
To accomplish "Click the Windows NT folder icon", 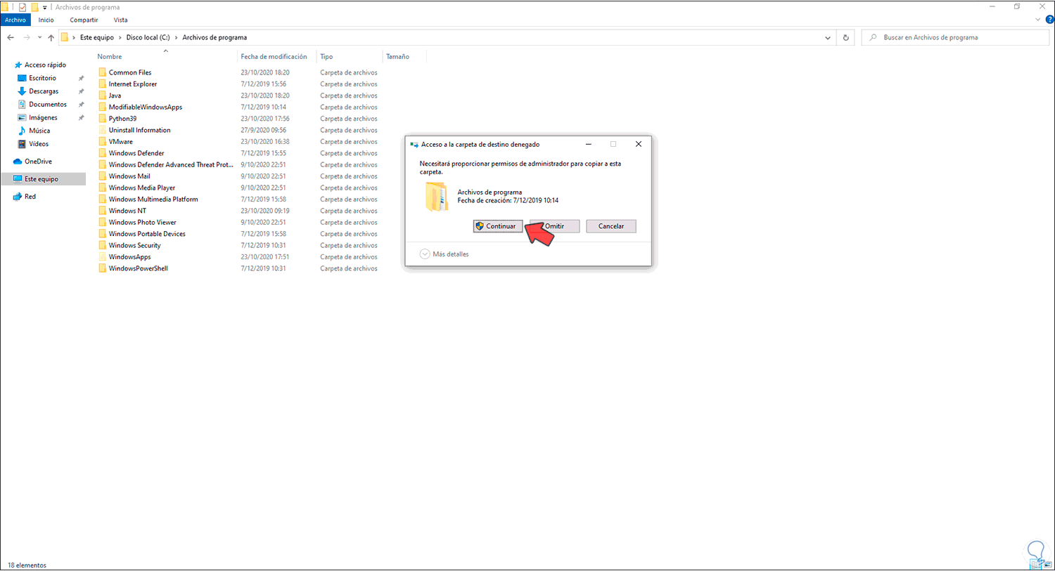I will tap(102, 211).
